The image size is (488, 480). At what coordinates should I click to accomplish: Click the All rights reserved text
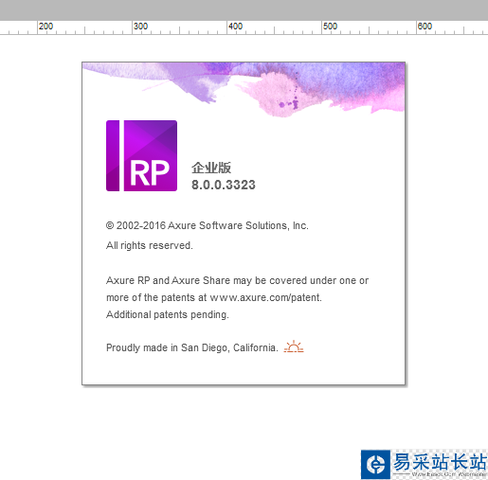[x=150, y=245]
